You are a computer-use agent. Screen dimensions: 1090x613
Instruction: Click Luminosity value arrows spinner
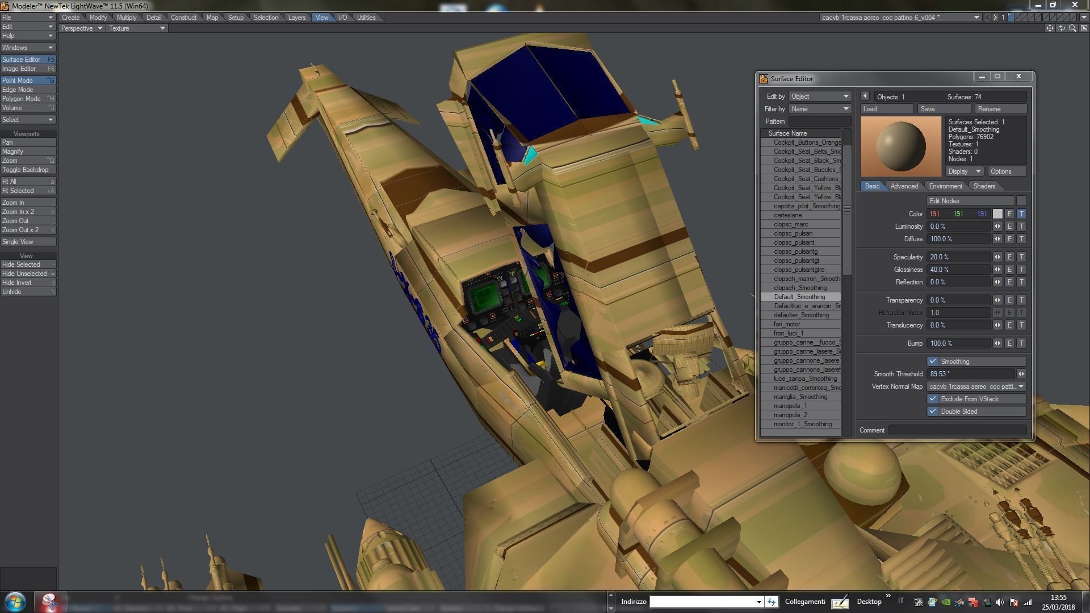point(997,226)
